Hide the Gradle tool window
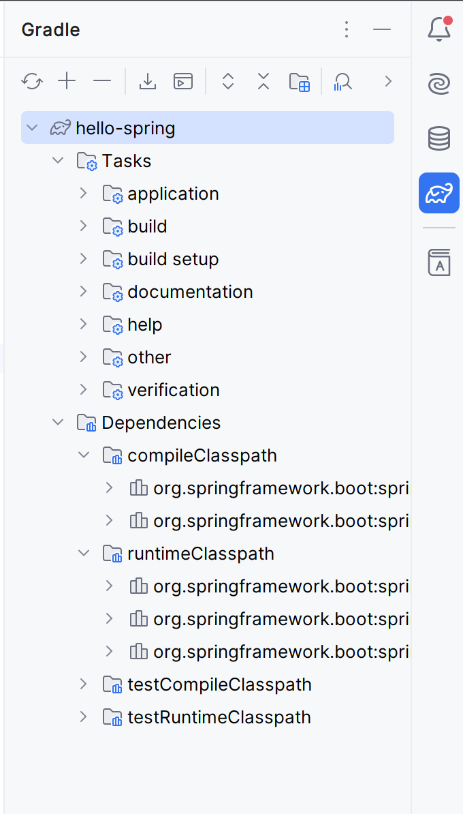Image resolution: width=463 pixels, height=814 pixels. tap(381, 29)
